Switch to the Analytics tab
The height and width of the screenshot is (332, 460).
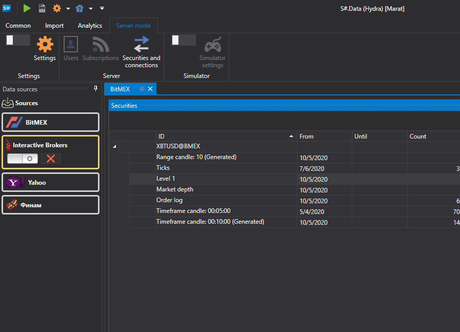90,26
